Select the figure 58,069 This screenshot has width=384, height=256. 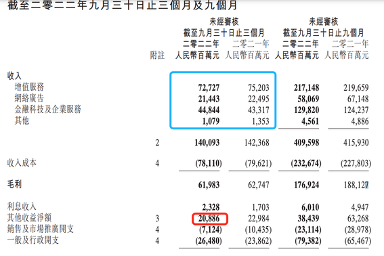[x=308, y=99]
